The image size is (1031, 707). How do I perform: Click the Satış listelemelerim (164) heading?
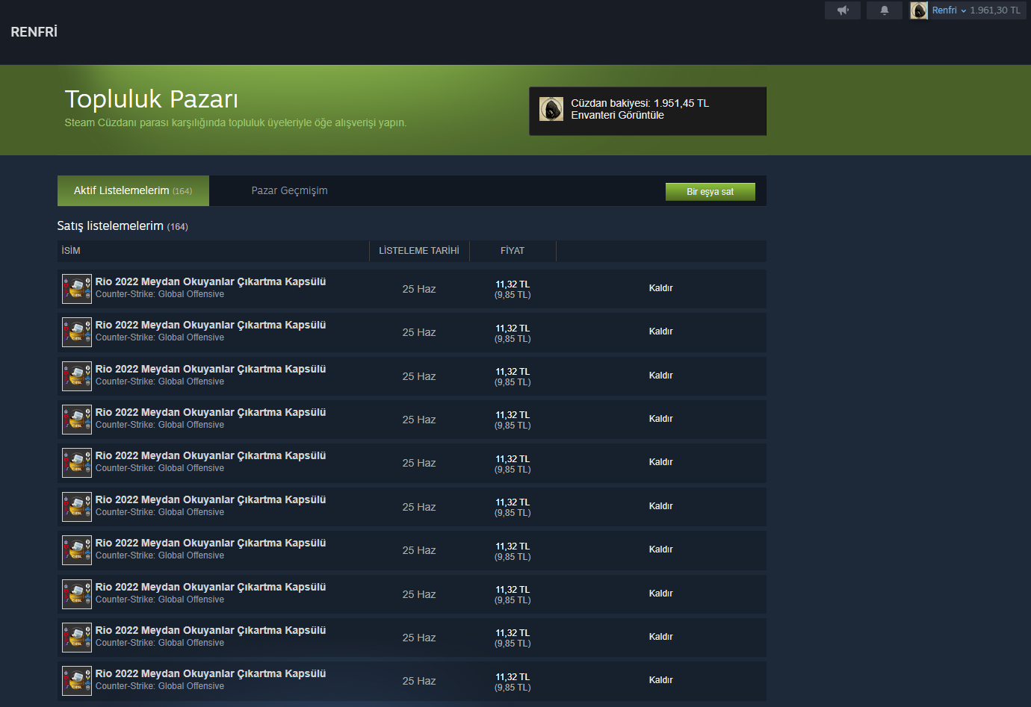[123, 226]
